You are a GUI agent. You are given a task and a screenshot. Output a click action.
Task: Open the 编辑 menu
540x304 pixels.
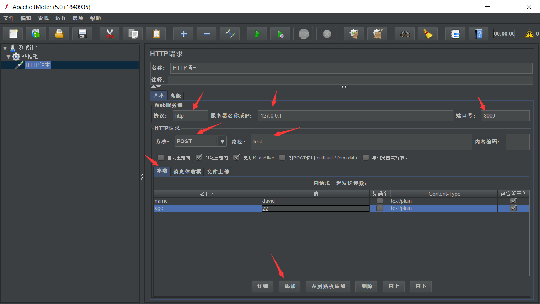tap(26, 18)
